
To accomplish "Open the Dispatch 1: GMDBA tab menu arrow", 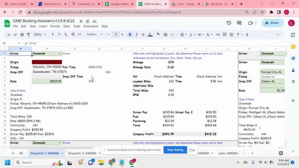I will coord(62,153).
